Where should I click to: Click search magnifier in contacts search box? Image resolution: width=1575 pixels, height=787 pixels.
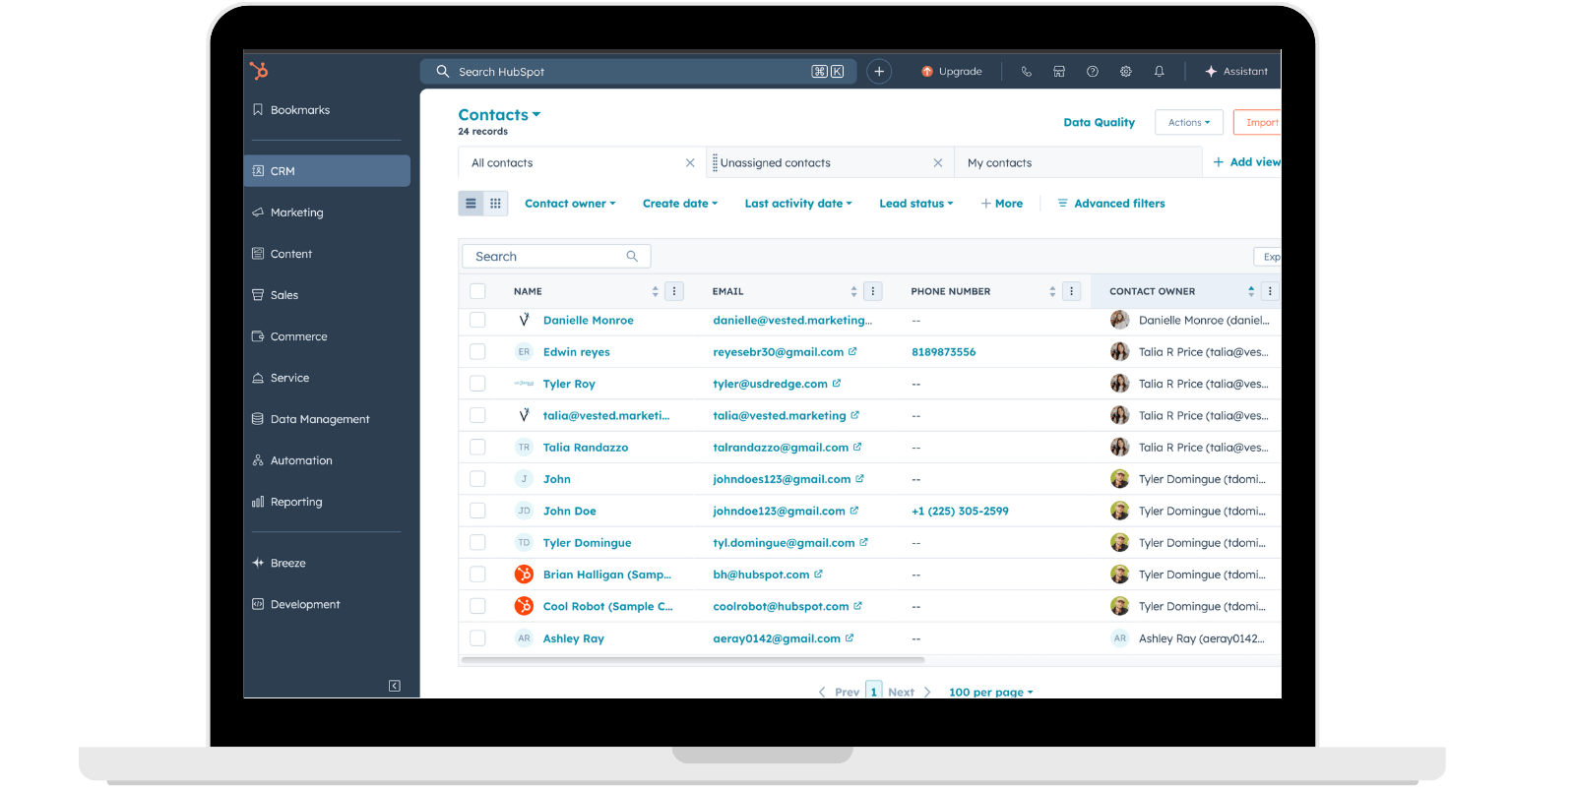(632, 257)
